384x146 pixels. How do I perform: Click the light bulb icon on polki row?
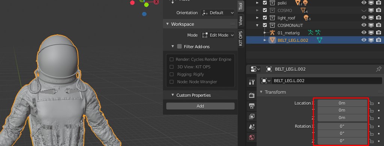pos(305,3)
